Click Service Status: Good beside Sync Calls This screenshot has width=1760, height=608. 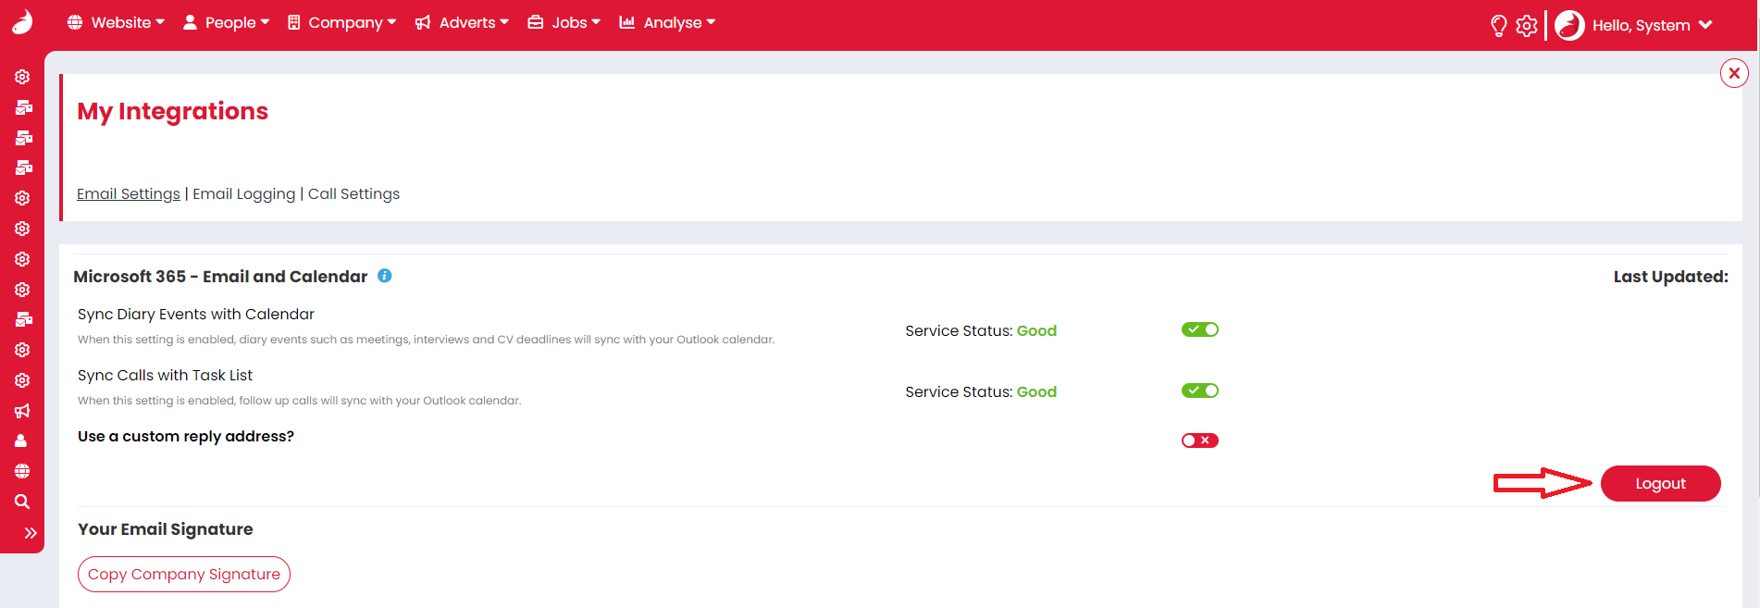click(981, 391)
